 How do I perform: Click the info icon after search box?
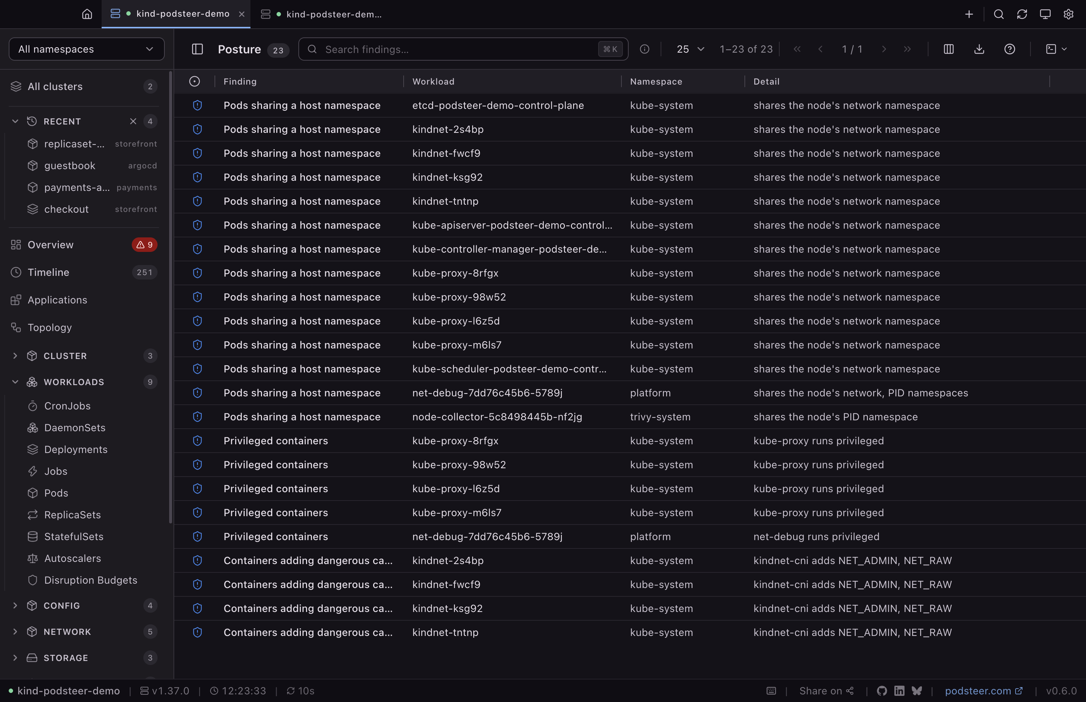click(644, 49)
